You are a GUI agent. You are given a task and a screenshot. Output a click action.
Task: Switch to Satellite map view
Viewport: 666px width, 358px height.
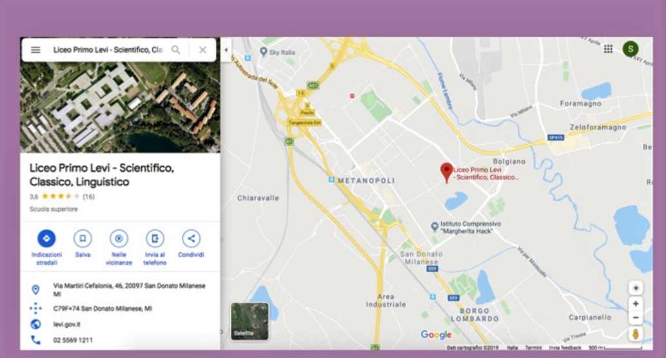coord(250,321)
